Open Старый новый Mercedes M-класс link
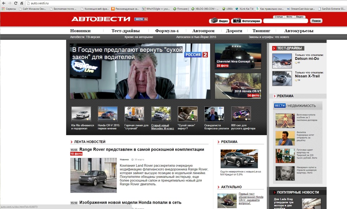This screenshot has height=209, width=347. [x=162, y=127]
